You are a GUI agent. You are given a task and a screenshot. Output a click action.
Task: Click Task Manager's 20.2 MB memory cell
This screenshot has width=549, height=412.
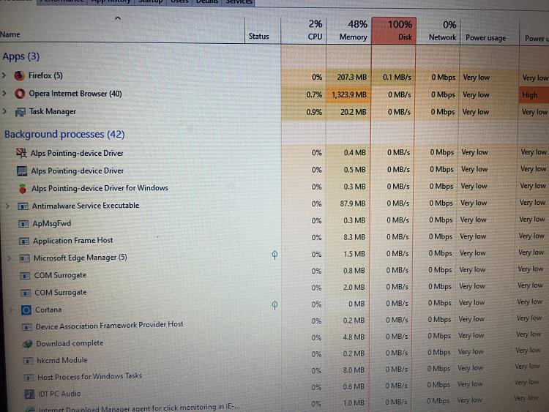(x=348, y=112)
